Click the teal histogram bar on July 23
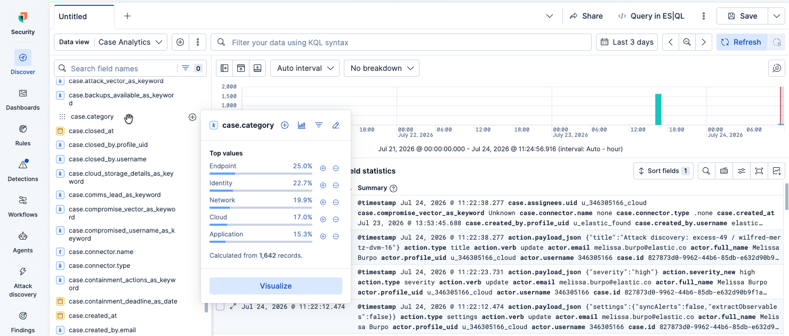Viewport: 789px width, 336px height. point(658,110)
